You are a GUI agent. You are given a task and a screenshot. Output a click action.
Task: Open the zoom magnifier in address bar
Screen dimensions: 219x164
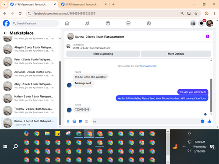point(182,14)
